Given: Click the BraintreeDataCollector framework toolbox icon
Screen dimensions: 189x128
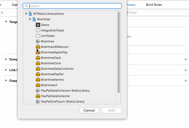Looking at the screenshot, I should click(38, 69).
